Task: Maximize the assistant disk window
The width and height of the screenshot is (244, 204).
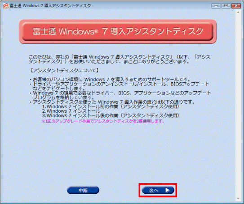Action: pos(226,6)
